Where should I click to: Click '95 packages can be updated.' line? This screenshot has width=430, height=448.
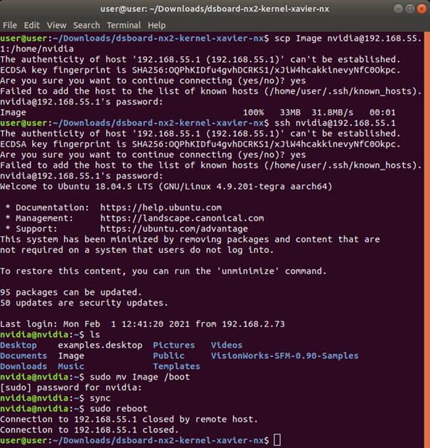[71, 292]
